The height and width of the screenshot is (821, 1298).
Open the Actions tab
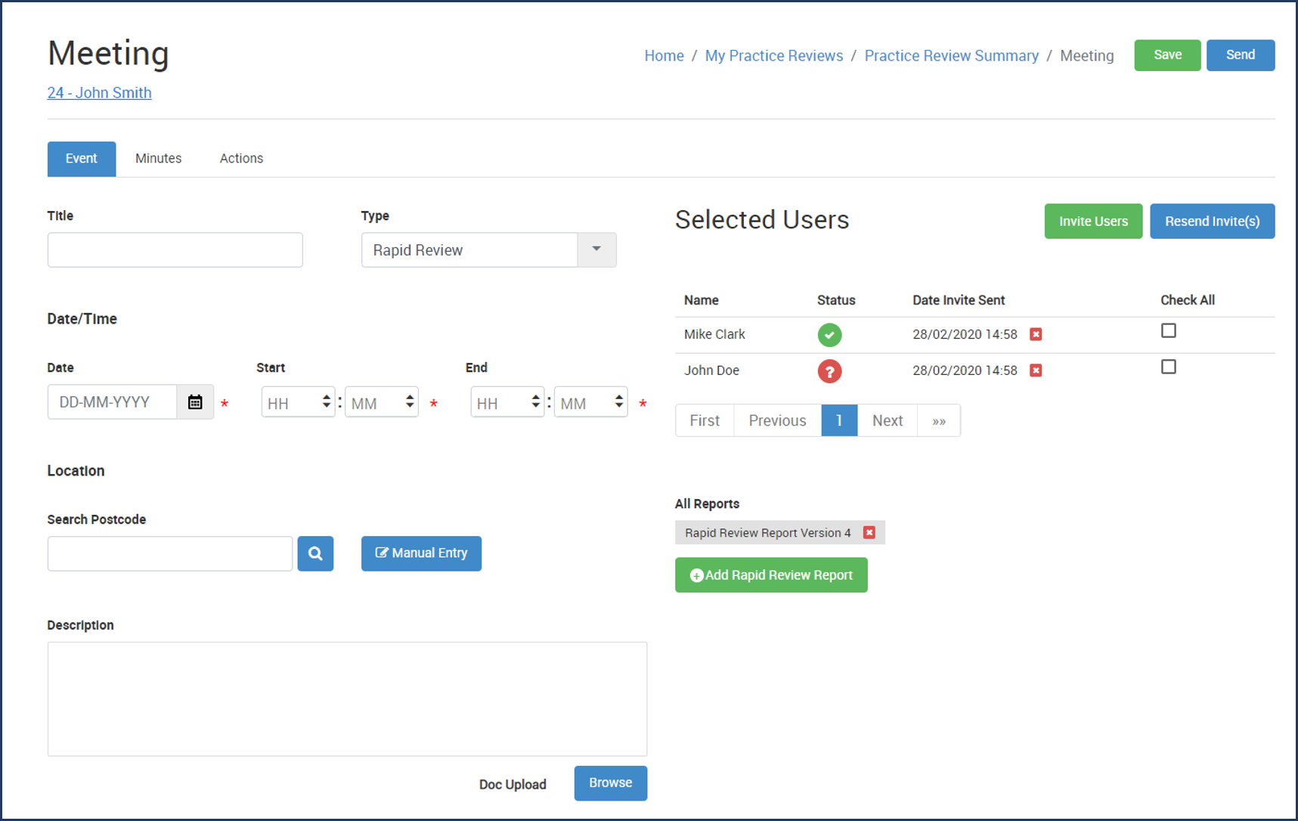241,159
